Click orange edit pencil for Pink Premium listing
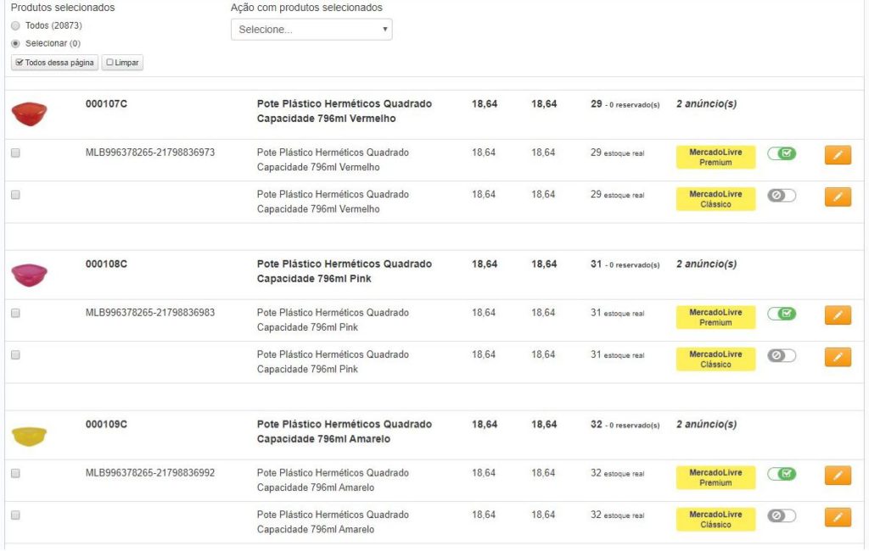This screenshot has width=869, height=551. [x=838, y=315]
